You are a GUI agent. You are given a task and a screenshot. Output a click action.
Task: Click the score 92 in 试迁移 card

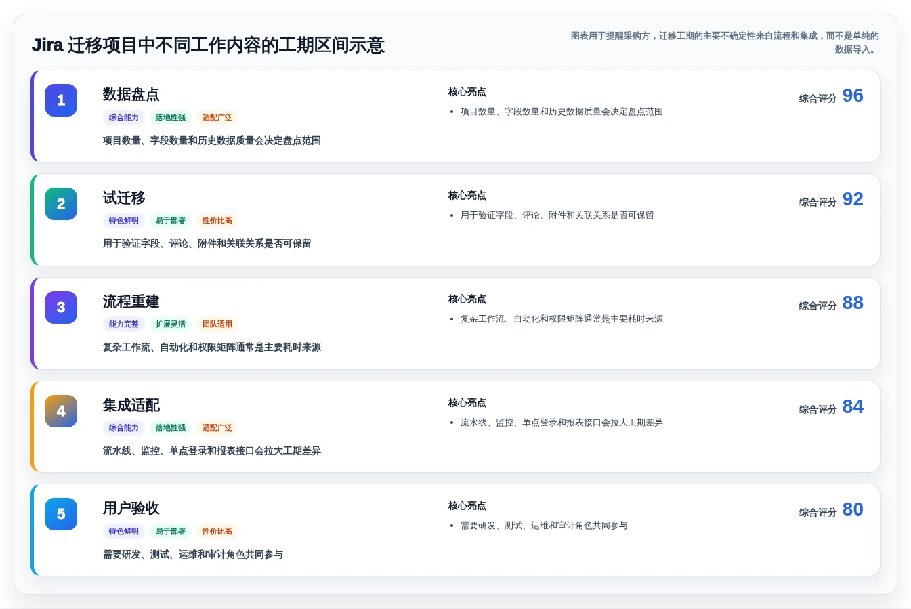click(x=853, y=199)
